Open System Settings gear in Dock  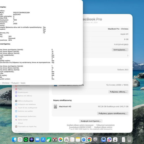coord(95,140)
